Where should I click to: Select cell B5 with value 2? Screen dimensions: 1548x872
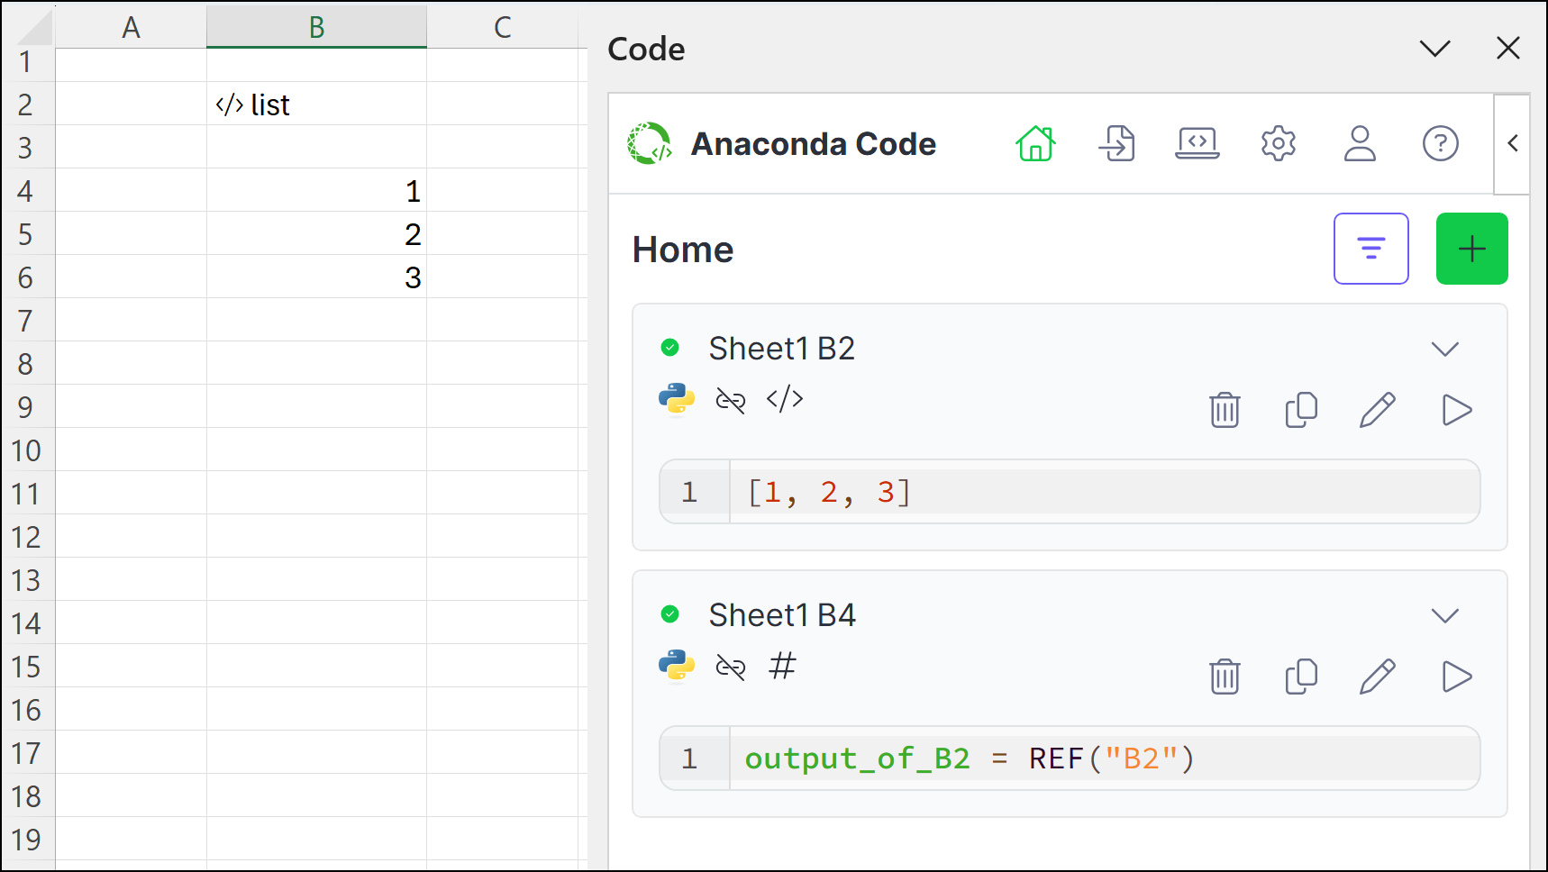(316, 233)
